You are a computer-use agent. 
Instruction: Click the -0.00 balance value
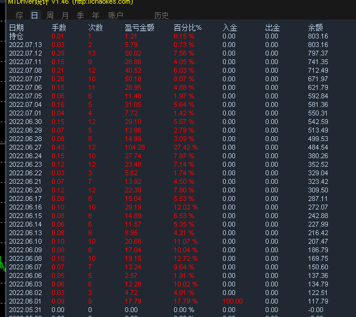(316, 310)
